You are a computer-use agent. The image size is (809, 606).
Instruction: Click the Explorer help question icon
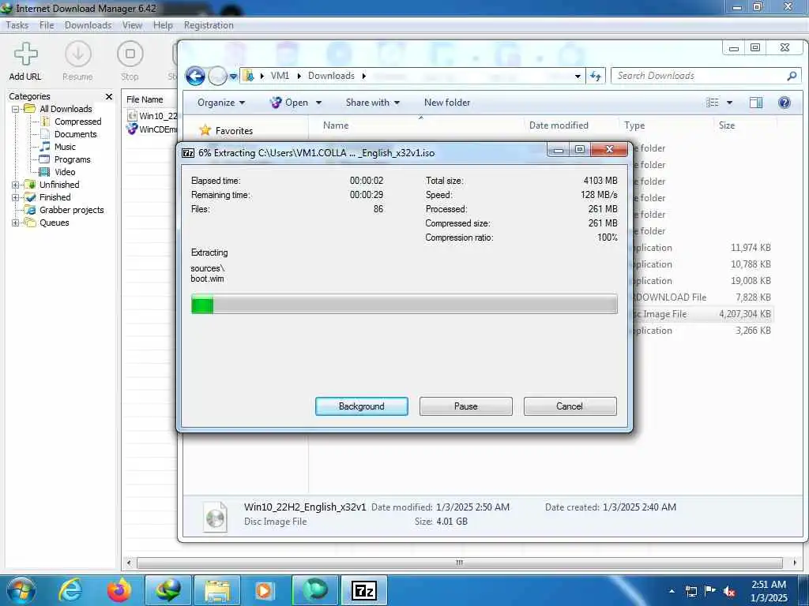pos(785,103)
